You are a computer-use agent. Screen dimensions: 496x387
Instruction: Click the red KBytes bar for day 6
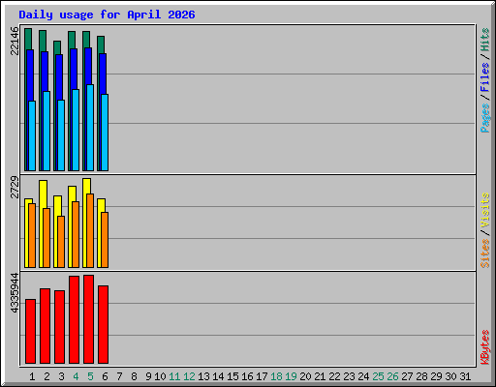(103, 324)
